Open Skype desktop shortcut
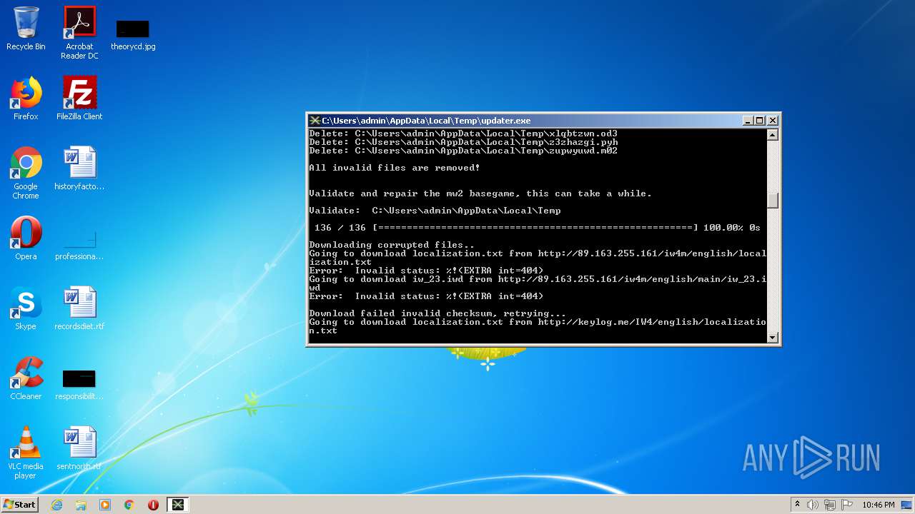Screen dimensions: 915x514 [x=26, y=308]
